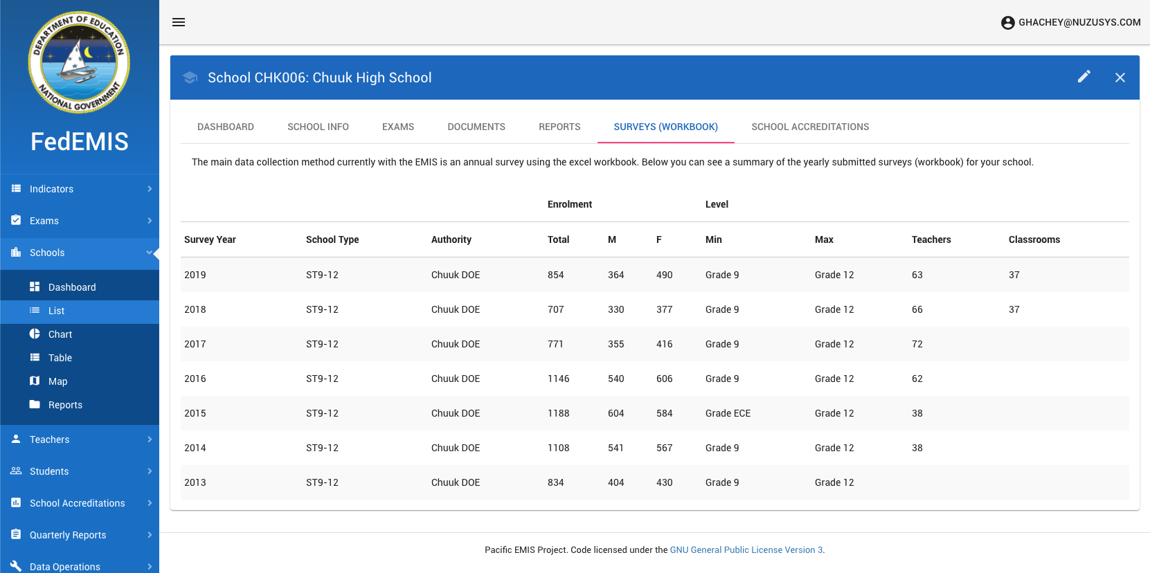Click the pencil edit icon
The width and height of the screenshot is (1150, 573).
1084,77
